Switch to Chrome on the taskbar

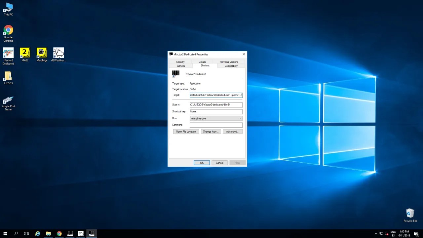[x=59, y=234]
